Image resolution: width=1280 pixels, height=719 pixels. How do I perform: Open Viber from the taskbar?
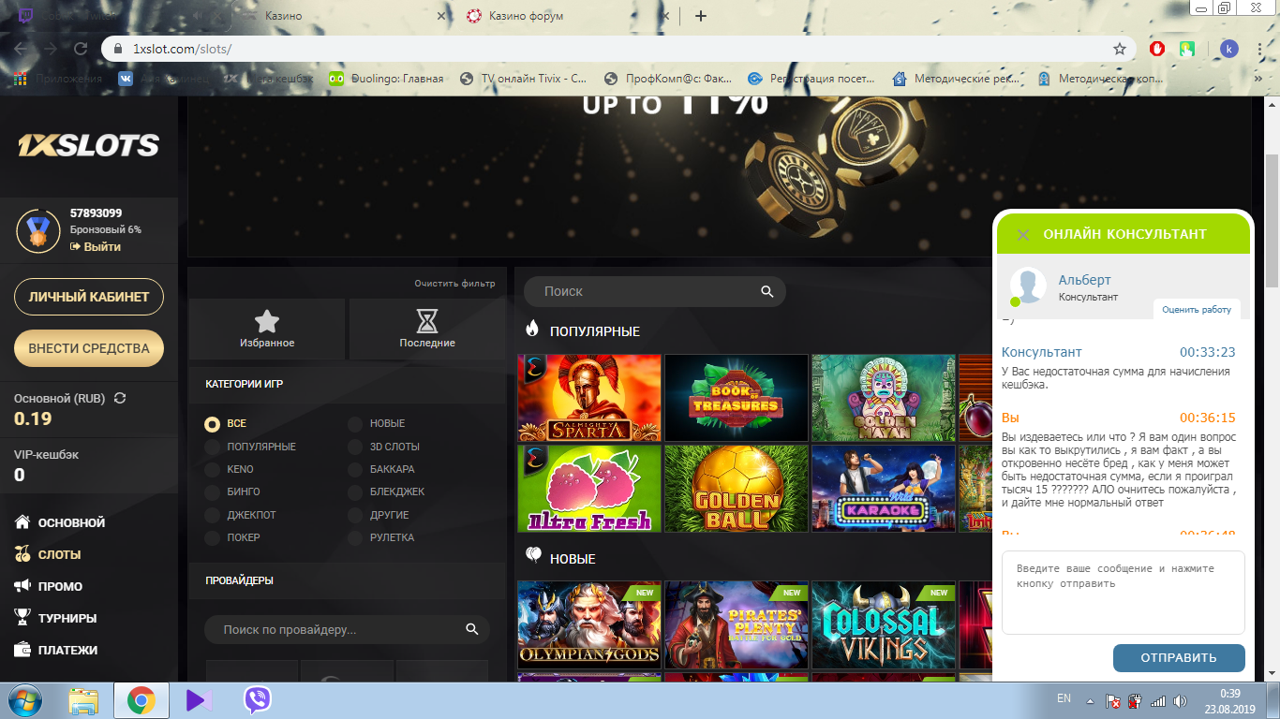(x=258, y=700)
